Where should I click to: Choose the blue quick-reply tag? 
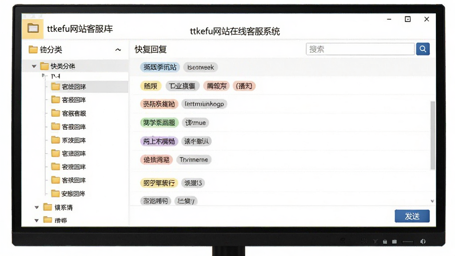click(x=160, y=68)
